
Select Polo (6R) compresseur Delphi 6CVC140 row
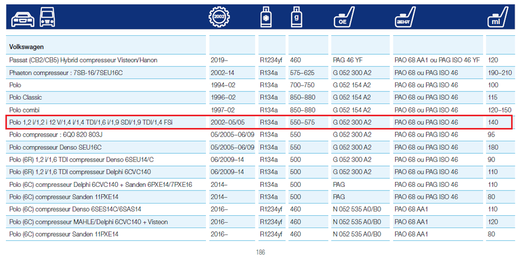tap(80, 172)
